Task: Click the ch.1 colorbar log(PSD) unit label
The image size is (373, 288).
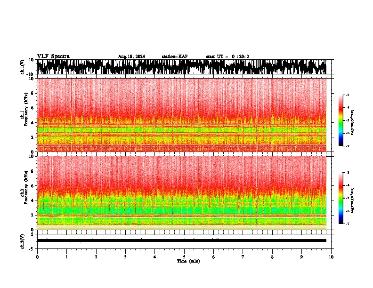Action: click(353, 123)
